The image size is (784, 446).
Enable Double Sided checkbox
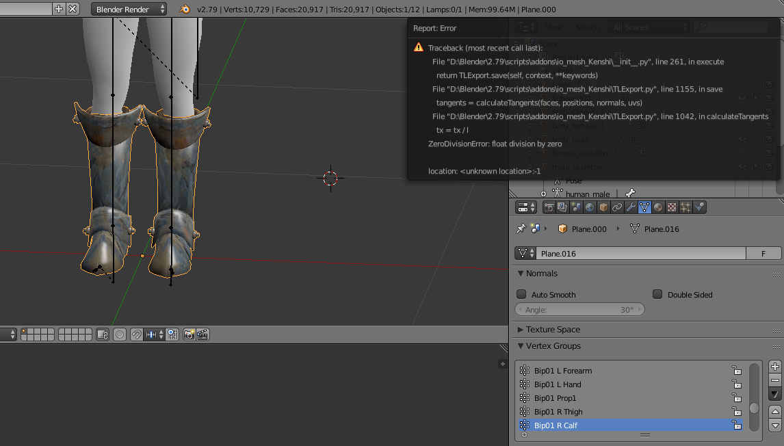click(x=657, y=295)
